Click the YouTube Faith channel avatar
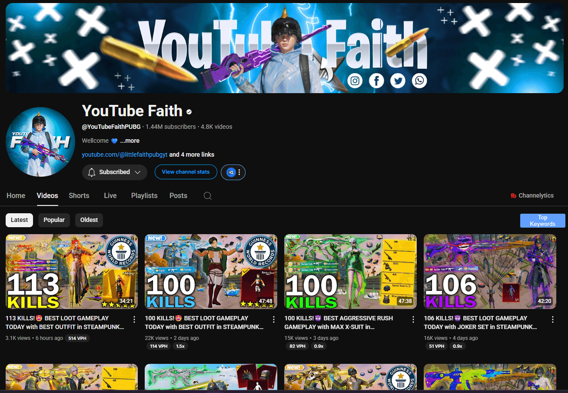 [x=40, y=142]
